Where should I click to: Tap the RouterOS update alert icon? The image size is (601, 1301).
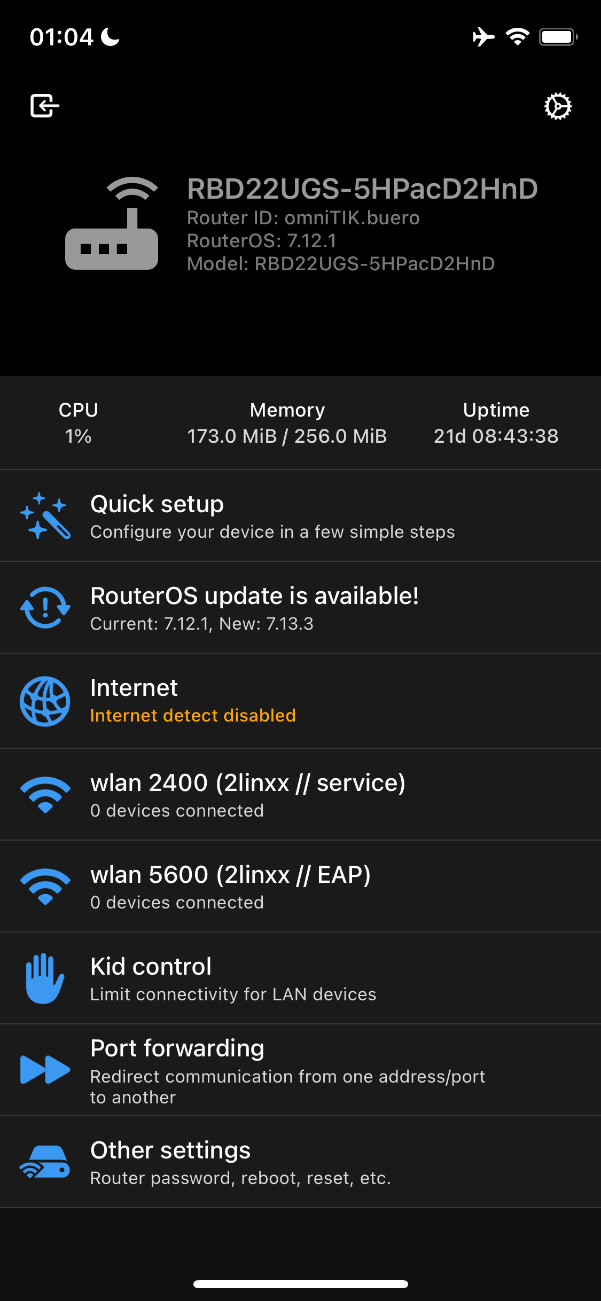coord(45,607)
